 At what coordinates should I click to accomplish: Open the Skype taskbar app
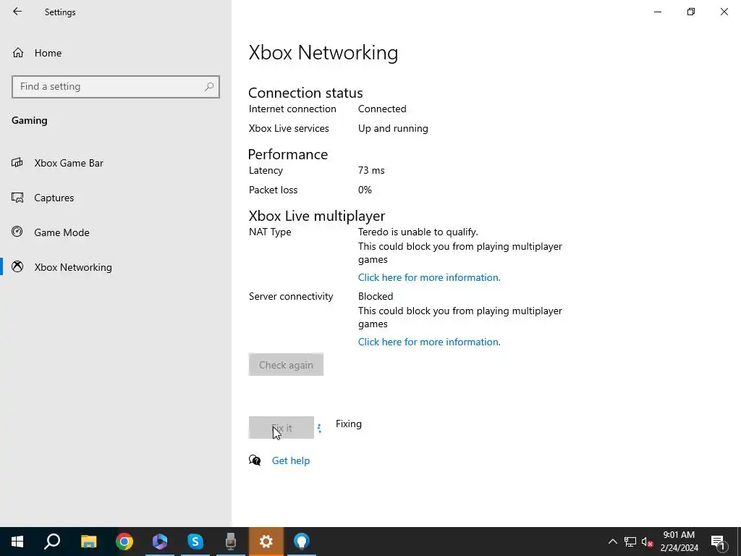195,542
